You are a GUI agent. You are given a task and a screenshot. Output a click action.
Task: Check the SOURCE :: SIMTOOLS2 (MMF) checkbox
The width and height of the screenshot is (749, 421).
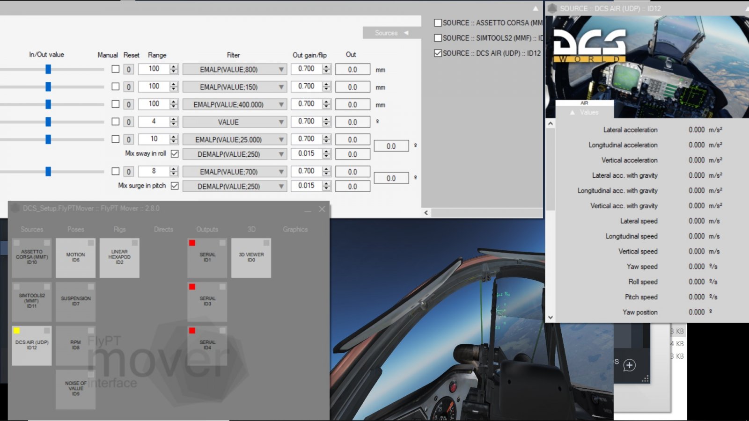tap(438, 38)
